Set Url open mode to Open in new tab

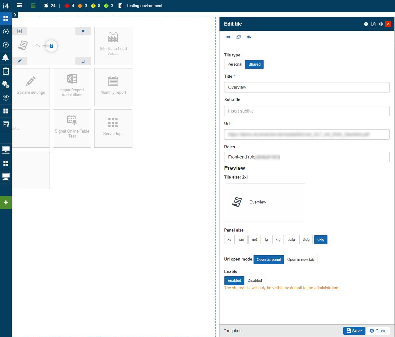click(x=300, y=259)
